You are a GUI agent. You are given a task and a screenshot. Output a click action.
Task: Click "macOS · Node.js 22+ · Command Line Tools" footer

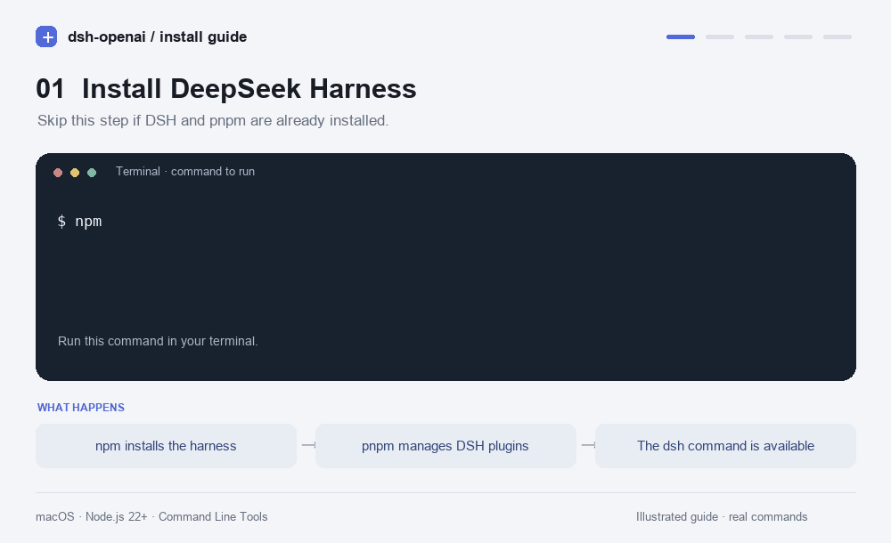point(151,517)
